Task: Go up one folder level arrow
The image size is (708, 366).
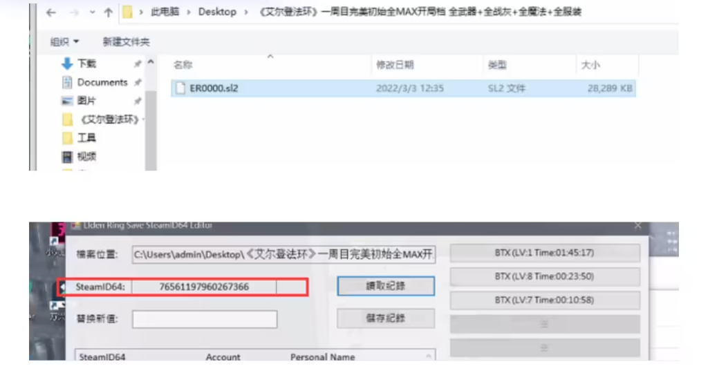Action: click(108, 12)
